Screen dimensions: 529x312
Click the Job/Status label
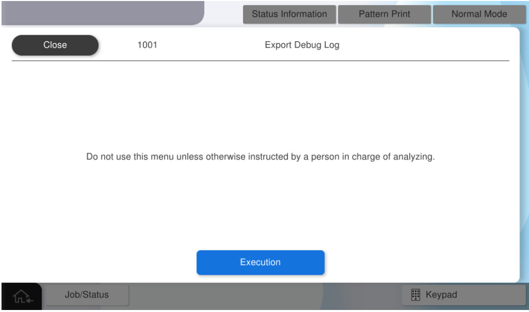click(87, 295)
